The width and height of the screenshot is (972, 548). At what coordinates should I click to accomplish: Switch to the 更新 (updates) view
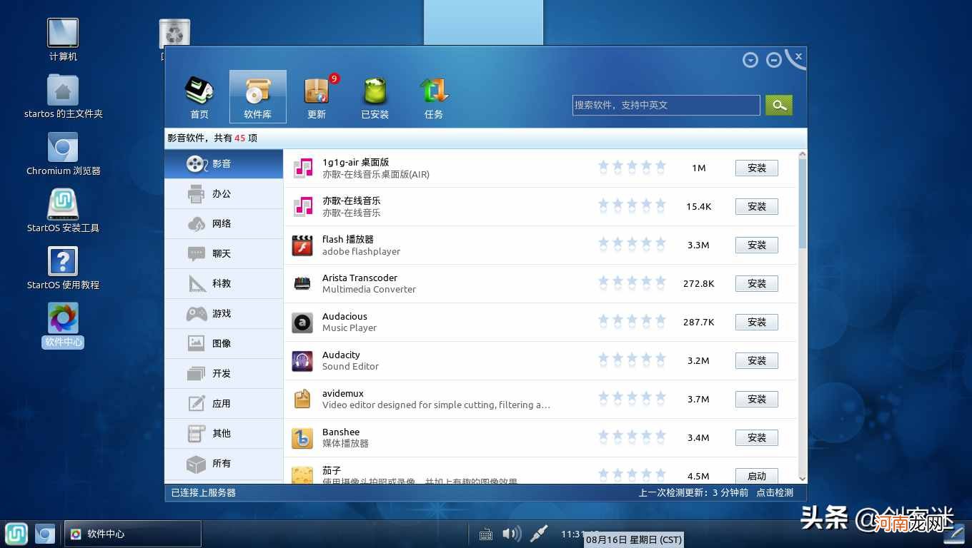316,96
